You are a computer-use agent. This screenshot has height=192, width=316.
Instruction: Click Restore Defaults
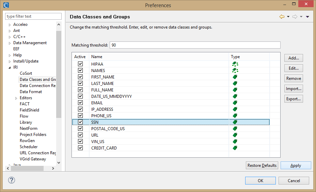click(262, 165)
